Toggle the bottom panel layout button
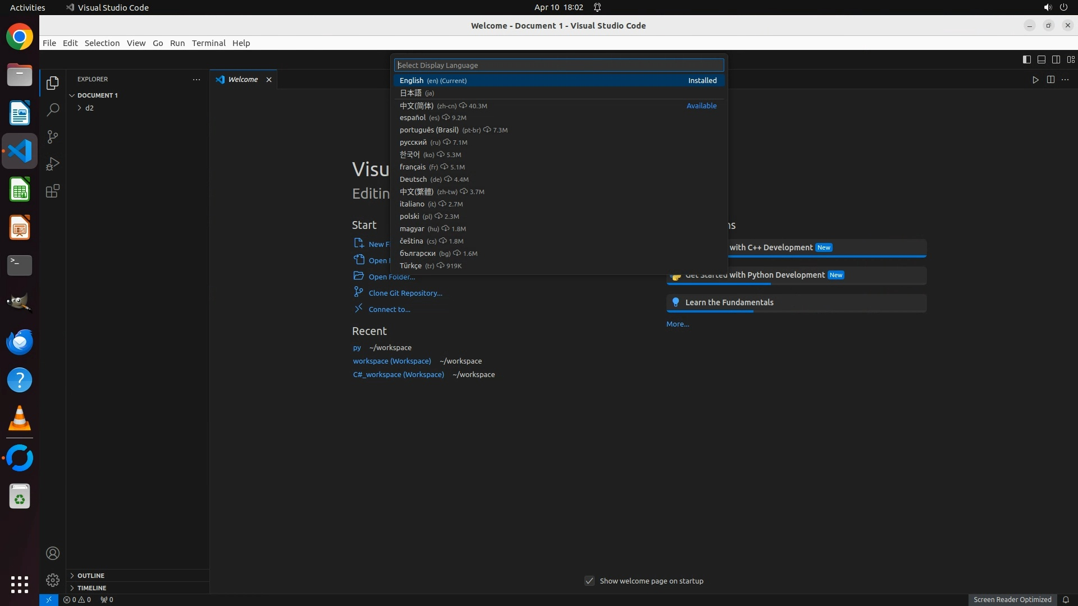The height and width of the screenshot is (606, 1078). click(x=1041, y=59)
